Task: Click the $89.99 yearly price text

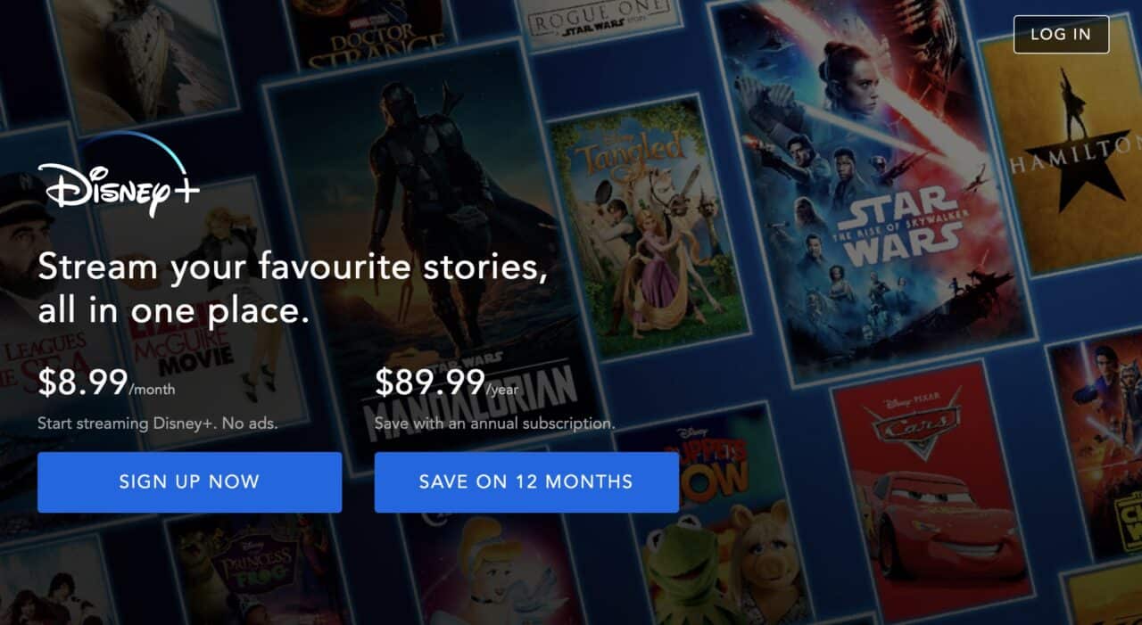Action: pos(446,382)
